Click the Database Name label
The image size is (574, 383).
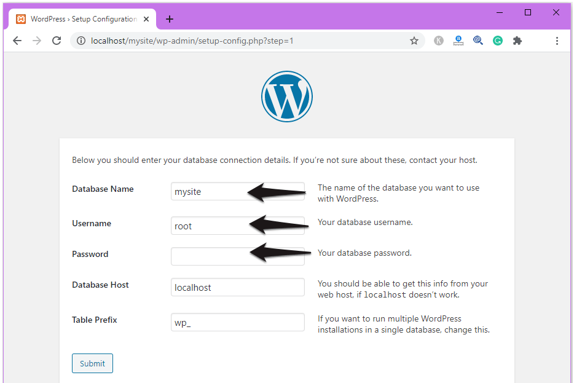click(x=103, y=189)
